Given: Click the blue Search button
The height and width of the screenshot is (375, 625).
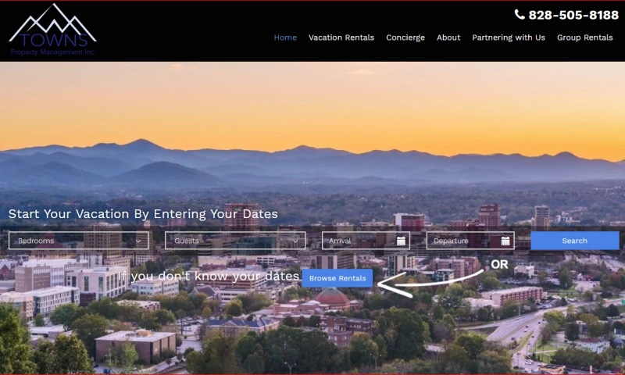Looking at the screenshot, I should point(575,241).
